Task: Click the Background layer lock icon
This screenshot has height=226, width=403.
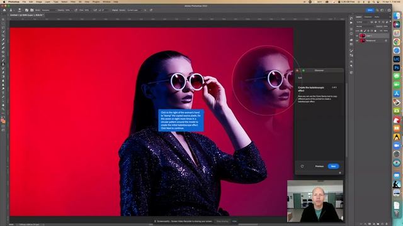Action: (x=386, y=40)
